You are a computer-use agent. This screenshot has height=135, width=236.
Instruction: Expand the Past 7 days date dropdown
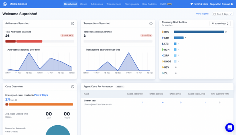223,14
